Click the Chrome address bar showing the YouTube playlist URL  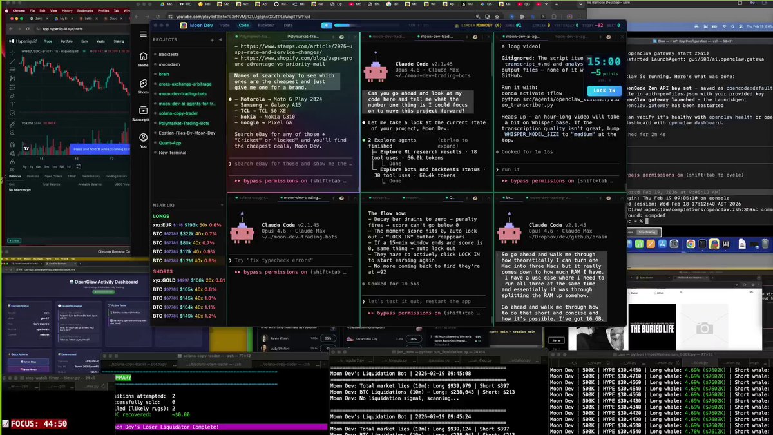pos(258,15)
